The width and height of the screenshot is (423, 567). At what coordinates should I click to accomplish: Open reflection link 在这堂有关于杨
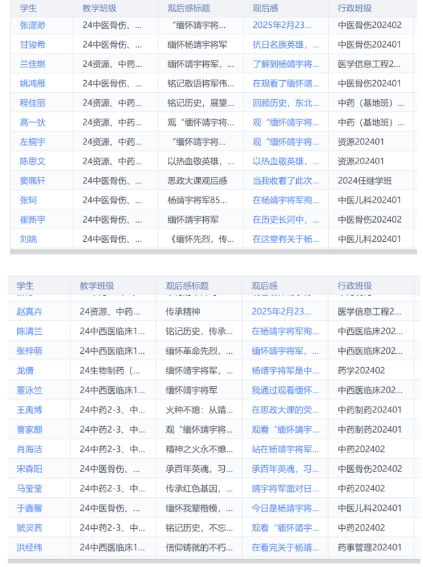pyautogui.click(x=285, y=239)
